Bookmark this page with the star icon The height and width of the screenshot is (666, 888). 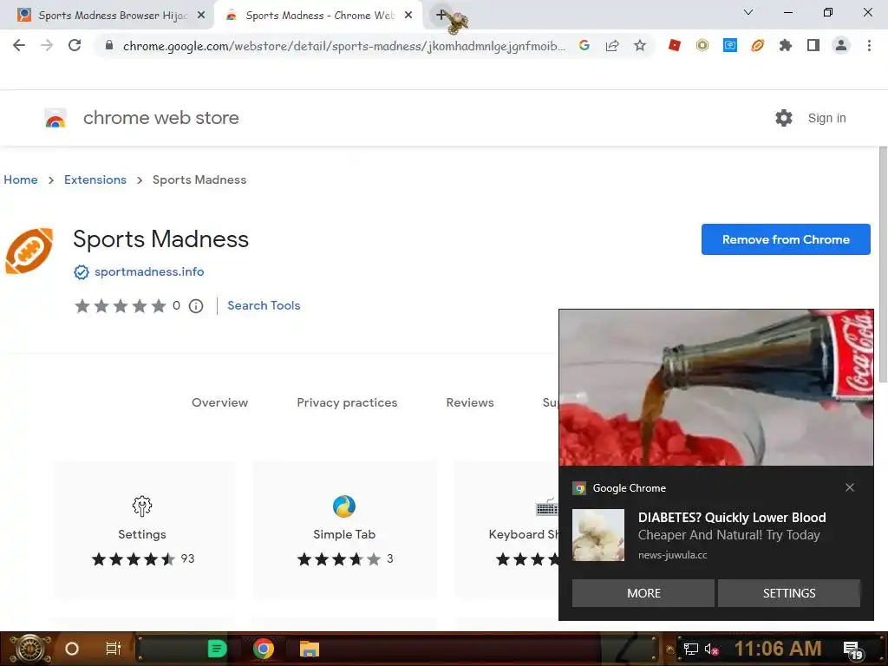tap(640, 45)
